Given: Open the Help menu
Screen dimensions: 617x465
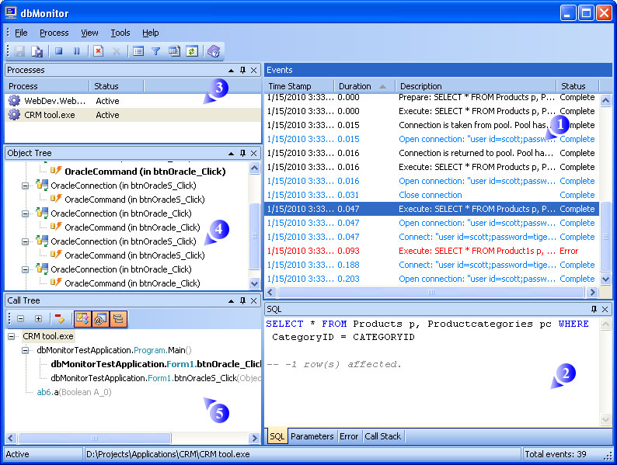Looking at the screenshot, I should pyautogui.click(x=150, y=33).
